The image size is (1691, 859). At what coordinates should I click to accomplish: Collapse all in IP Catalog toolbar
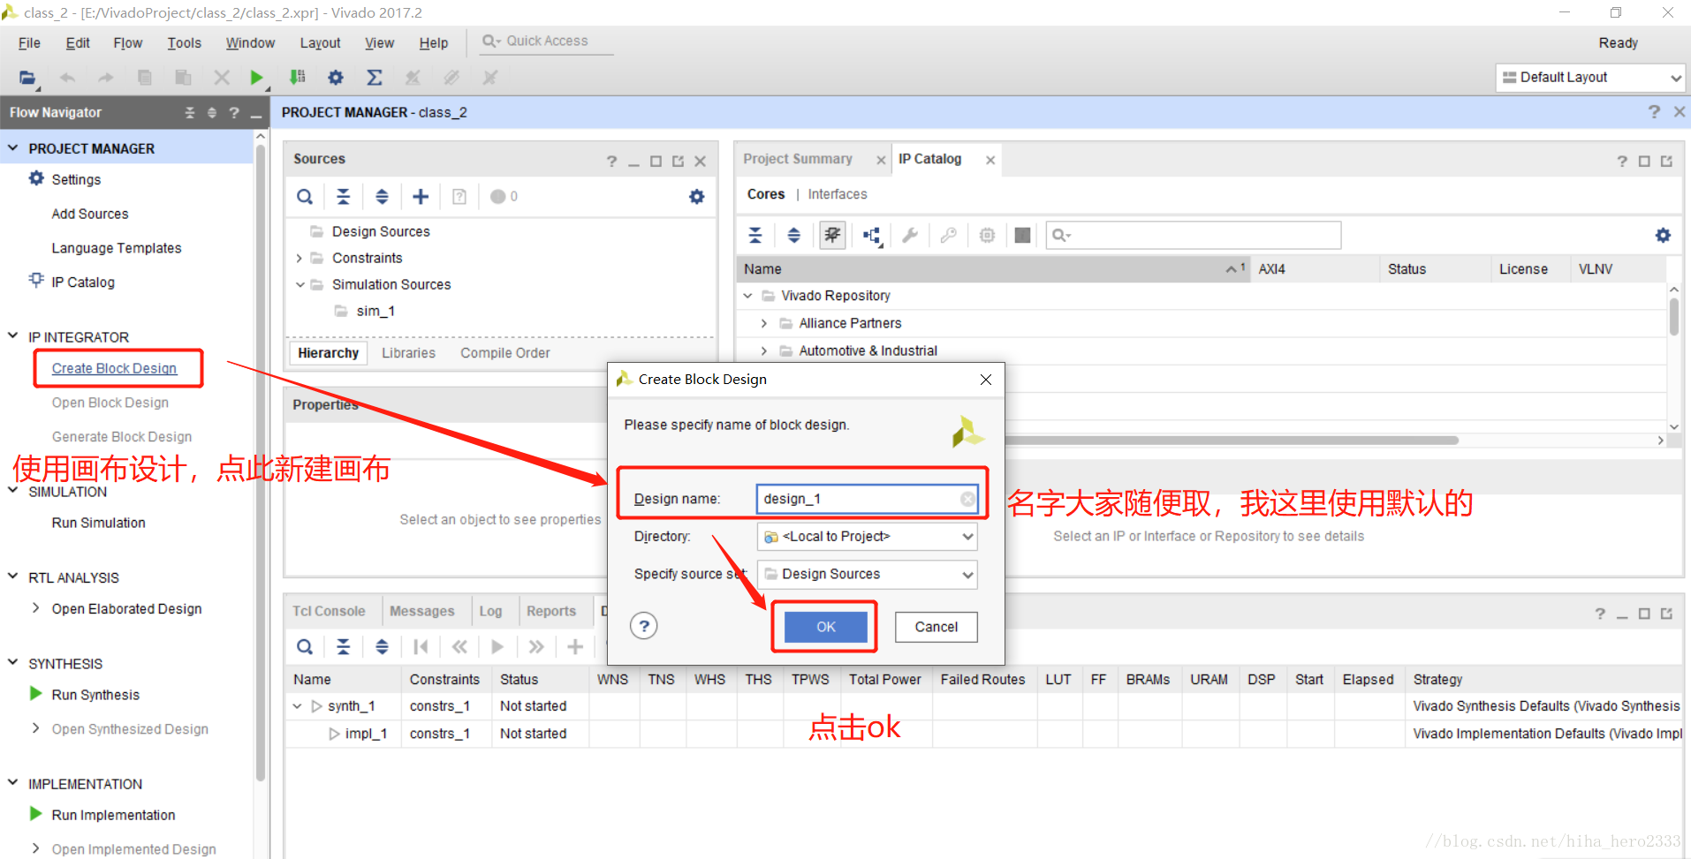[755, 235]
